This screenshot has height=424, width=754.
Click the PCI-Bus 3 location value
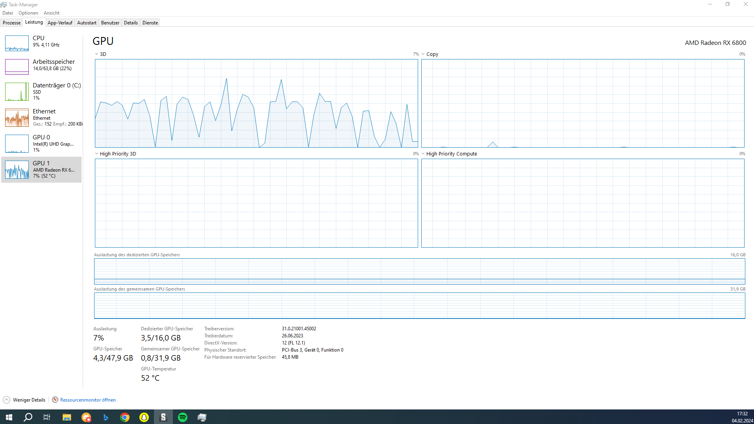pyautogui.click(x=313, y=350)
